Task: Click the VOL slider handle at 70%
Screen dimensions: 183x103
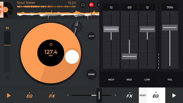Action: (170, 27)
